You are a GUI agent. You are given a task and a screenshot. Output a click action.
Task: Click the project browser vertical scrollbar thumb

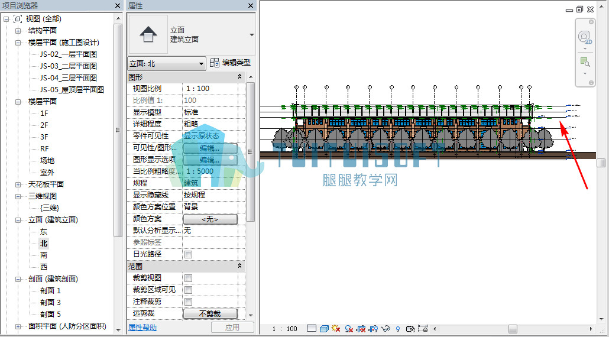118,130
